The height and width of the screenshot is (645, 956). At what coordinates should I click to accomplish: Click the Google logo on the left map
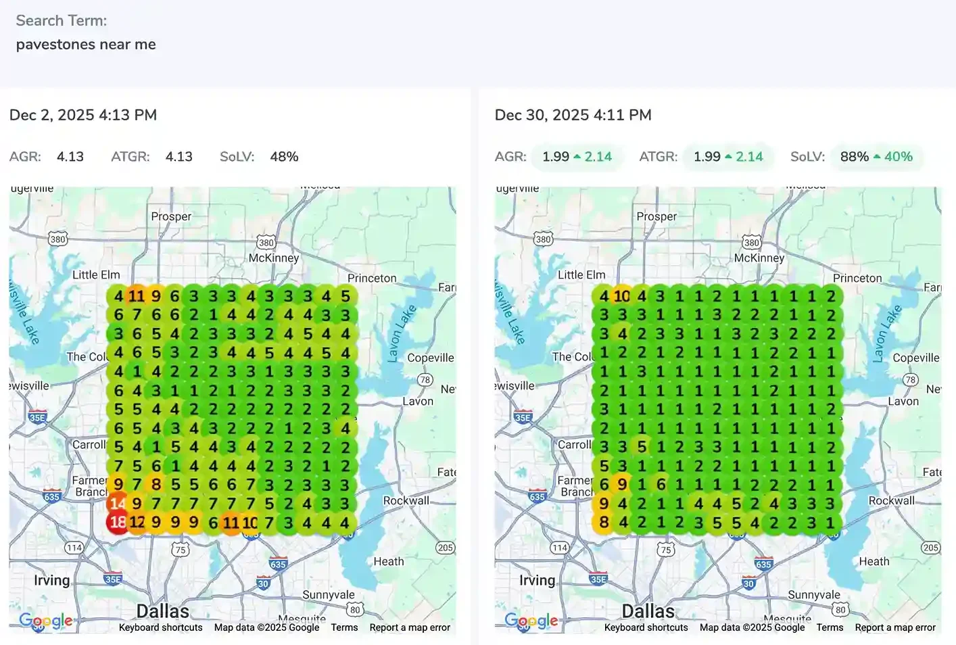[45, 621]
